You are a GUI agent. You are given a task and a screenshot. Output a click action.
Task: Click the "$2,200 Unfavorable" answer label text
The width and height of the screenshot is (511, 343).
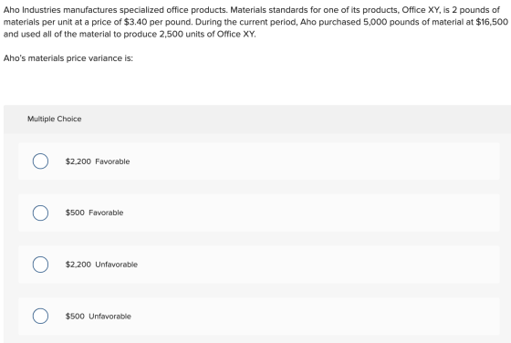click(101, 265)
